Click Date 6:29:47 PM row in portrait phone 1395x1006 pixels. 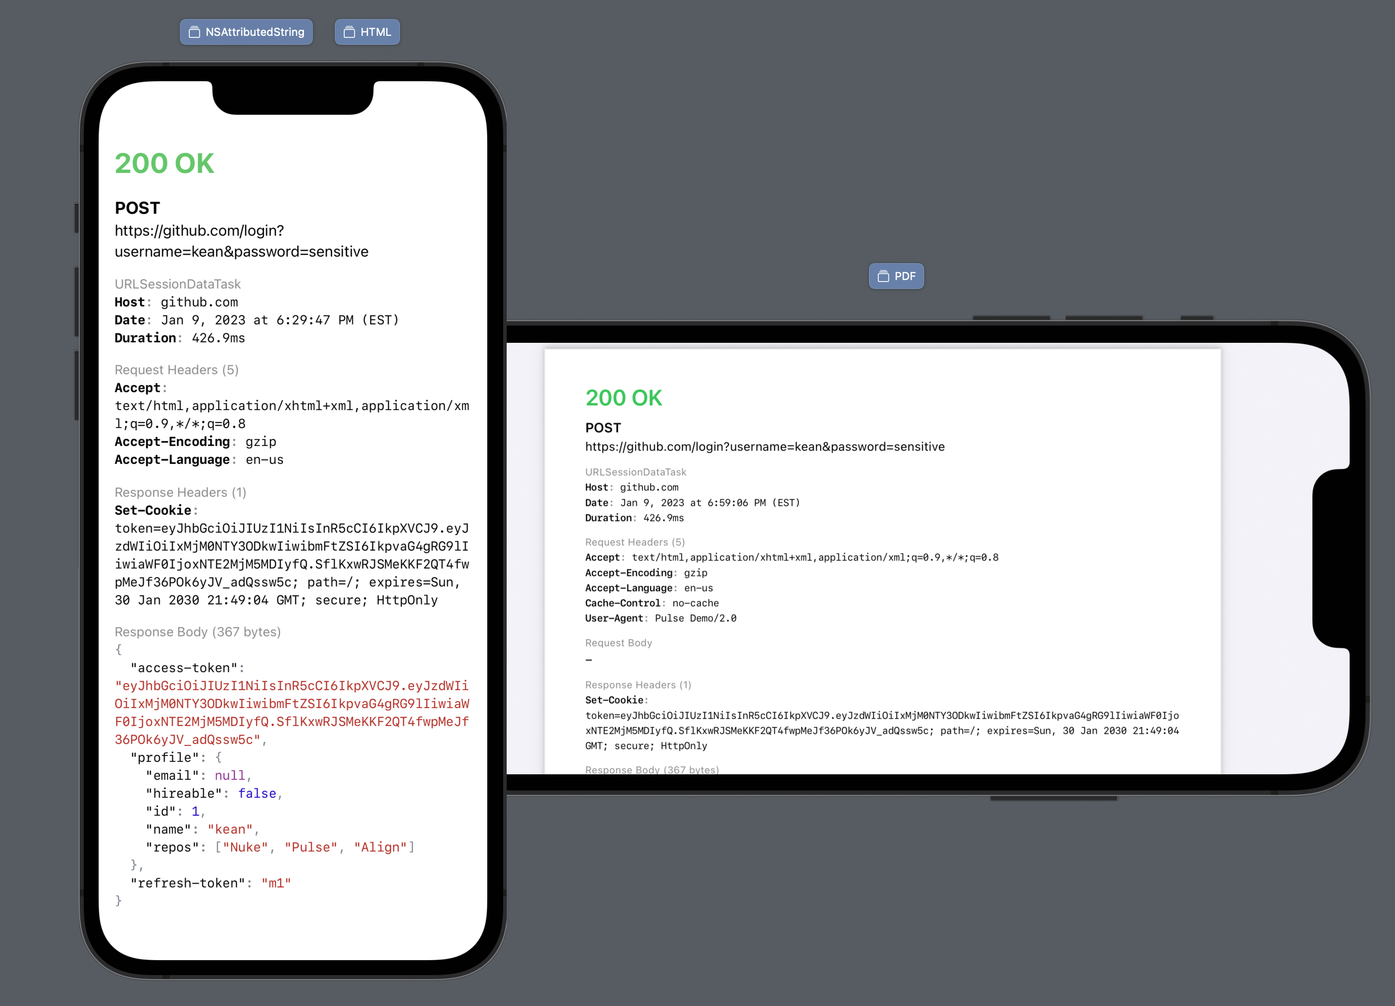pyautogui.click(x=257, y=320)
